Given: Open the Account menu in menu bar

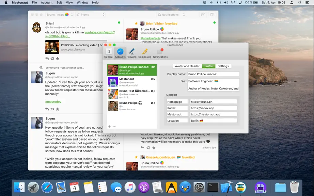Looking at the screenshot, I should [46, 3].
